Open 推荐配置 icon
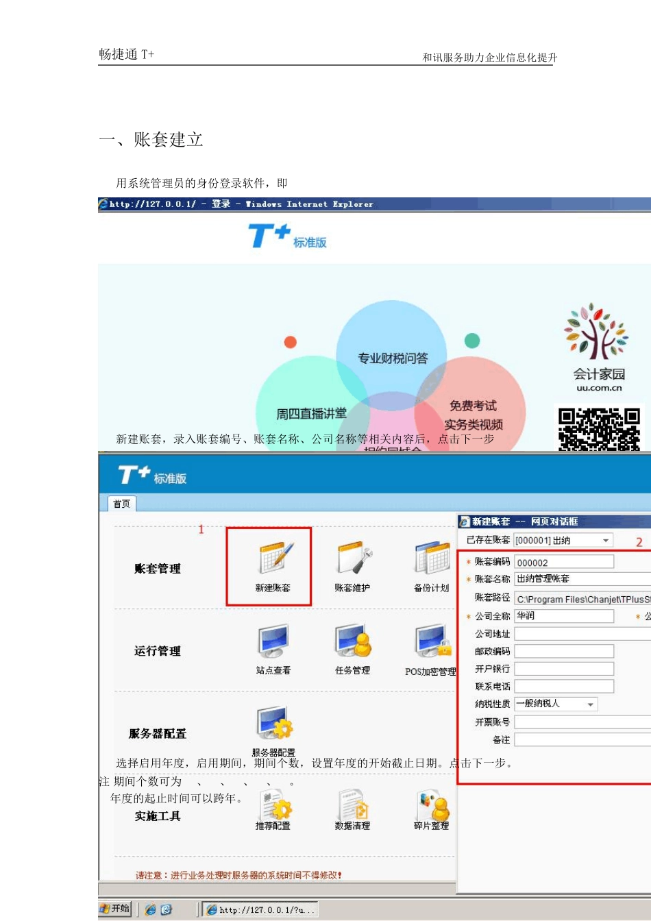This screenshot has height=921, width=651. (275, 804)
